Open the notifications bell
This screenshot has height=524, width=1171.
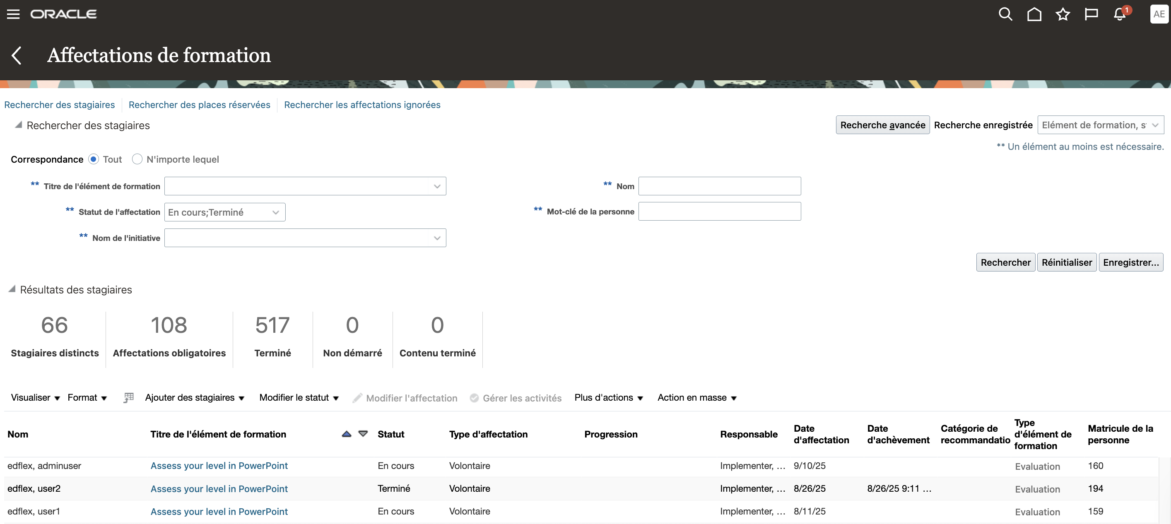click(x=1120, y=14)
